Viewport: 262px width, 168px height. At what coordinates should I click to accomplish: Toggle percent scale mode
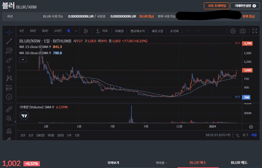point(238,135)
